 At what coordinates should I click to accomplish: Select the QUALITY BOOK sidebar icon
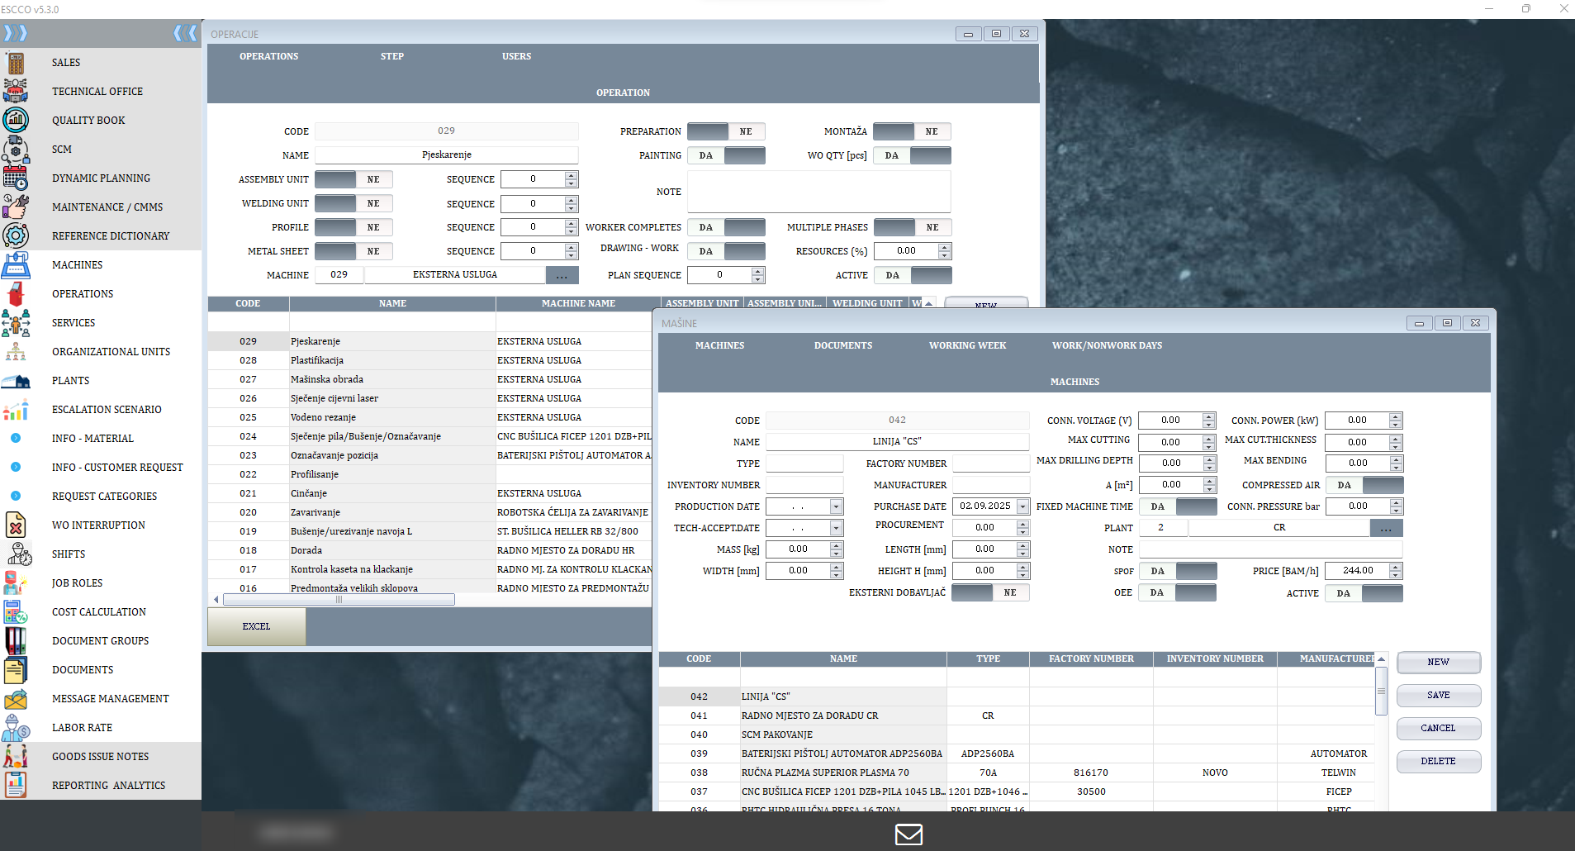click(x=17, y=120)
